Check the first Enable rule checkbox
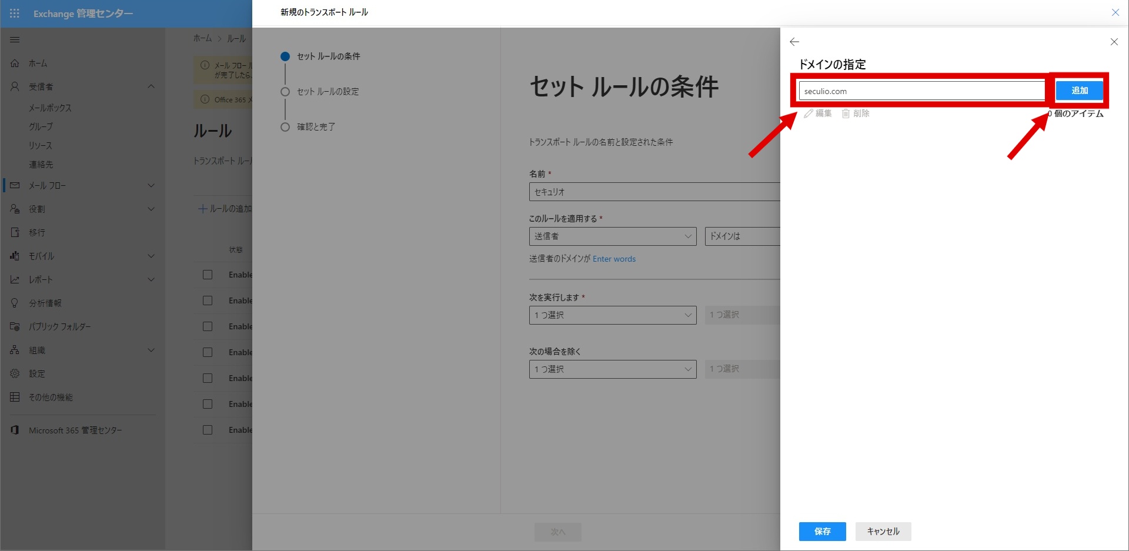The width and height of the screenshot is (1129, 551). [x=207, y=275]
